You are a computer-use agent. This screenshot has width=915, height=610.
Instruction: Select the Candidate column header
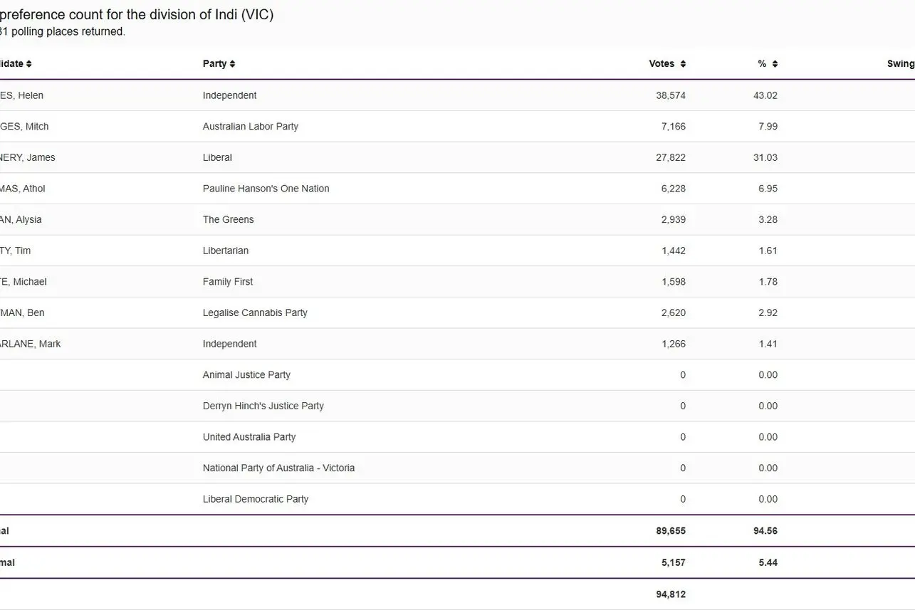[14, 63]
